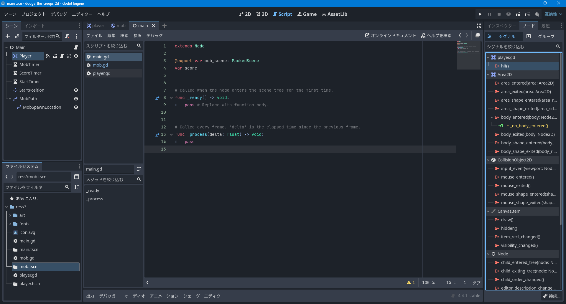Switch to 2D workspace

click(245, 14)
